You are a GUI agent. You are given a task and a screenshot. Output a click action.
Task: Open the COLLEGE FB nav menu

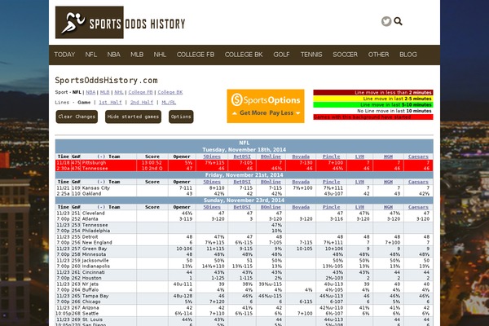click(196, 55)
